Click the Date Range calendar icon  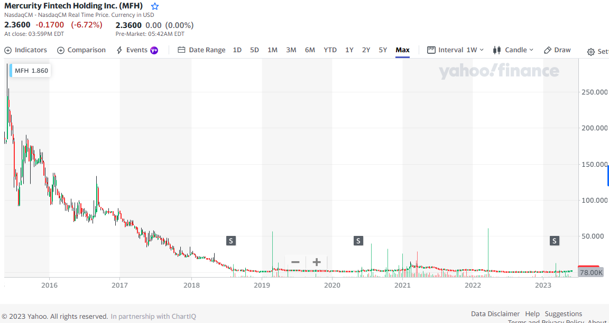(181, 50)
